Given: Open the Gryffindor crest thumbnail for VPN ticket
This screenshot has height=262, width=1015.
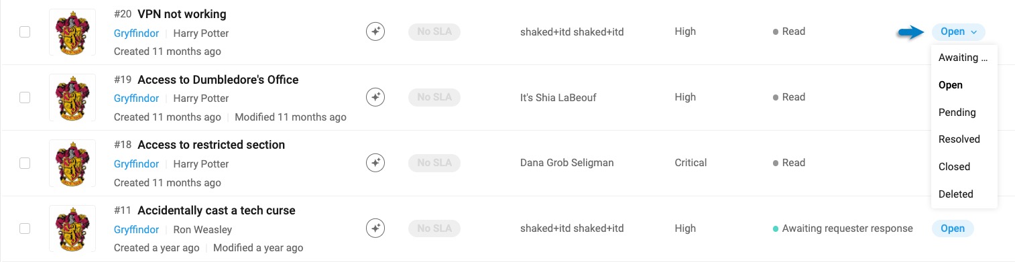Looking at the screenshot, I should (x=72, y=32).
